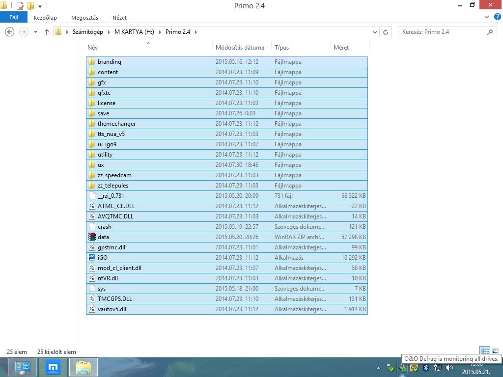The image size is (503, 377).
Task: Click the gpstmc.dll file name
Action: coord(112,247)
